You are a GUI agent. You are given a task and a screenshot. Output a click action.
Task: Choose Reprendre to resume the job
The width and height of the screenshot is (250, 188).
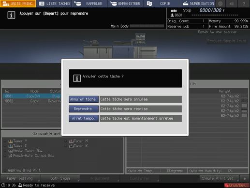84,109
